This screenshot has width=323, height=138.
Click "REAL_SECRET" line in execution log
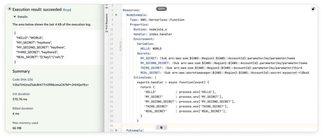pyautogui.click(x=40, y=57)
